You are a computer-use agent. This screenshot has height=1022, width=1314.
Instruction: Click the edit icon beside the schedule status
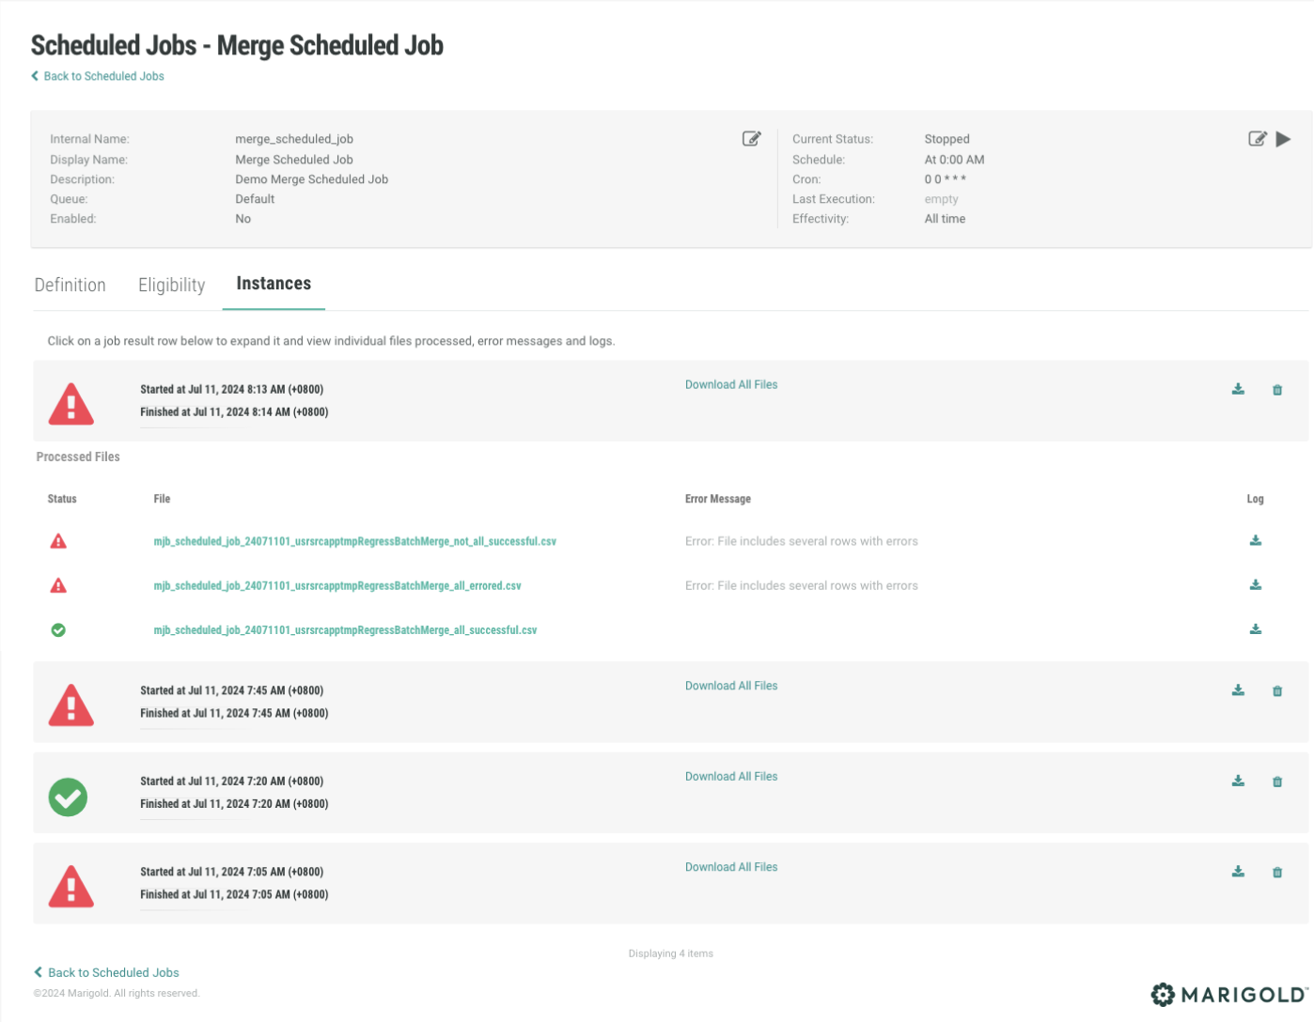pos(1257,139)
